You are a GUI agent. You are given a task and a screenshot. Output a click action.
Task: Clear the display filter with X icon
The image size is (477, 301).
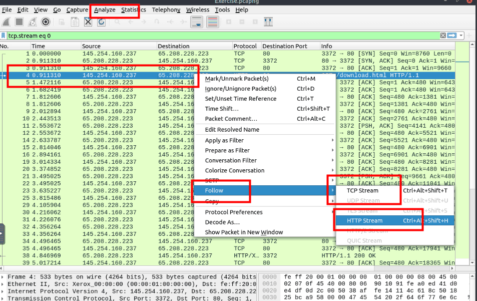[x=443, y=36]
